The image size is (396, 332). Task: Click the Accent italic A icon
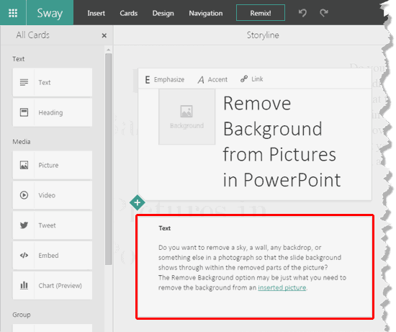coord(201,80)
